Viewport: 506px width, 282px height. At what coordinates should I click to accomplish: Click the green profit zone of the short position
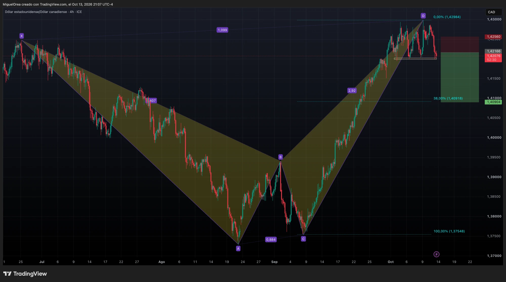pos(460,77)
